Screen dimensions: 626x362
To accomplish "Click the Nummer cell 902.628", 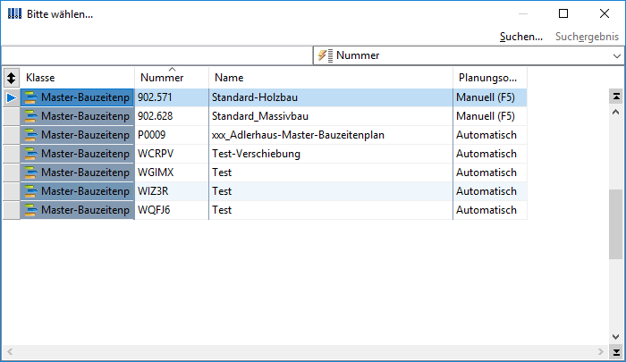I will point(172,116).
